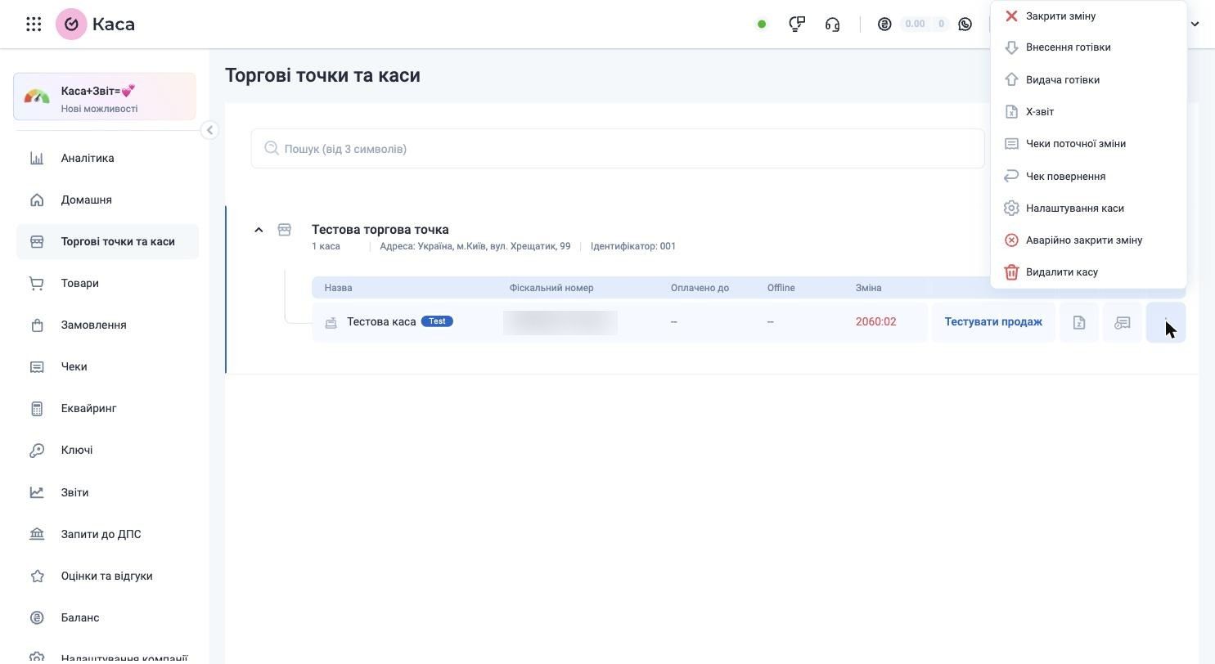Open Товари in the sidebar
This screenshot has width=1215, height=664.
[107, 283]
